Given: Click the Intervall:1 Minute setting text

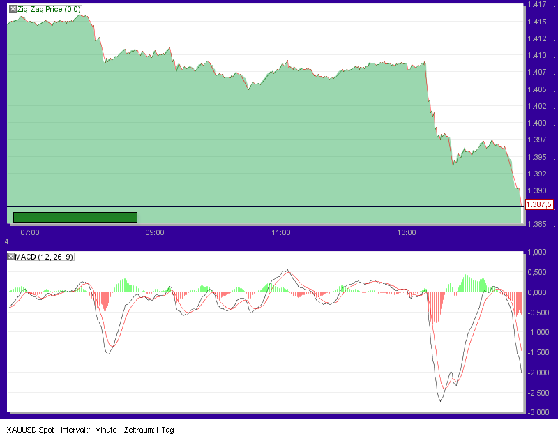Looking at the screenshot, I should pos(89,430).
